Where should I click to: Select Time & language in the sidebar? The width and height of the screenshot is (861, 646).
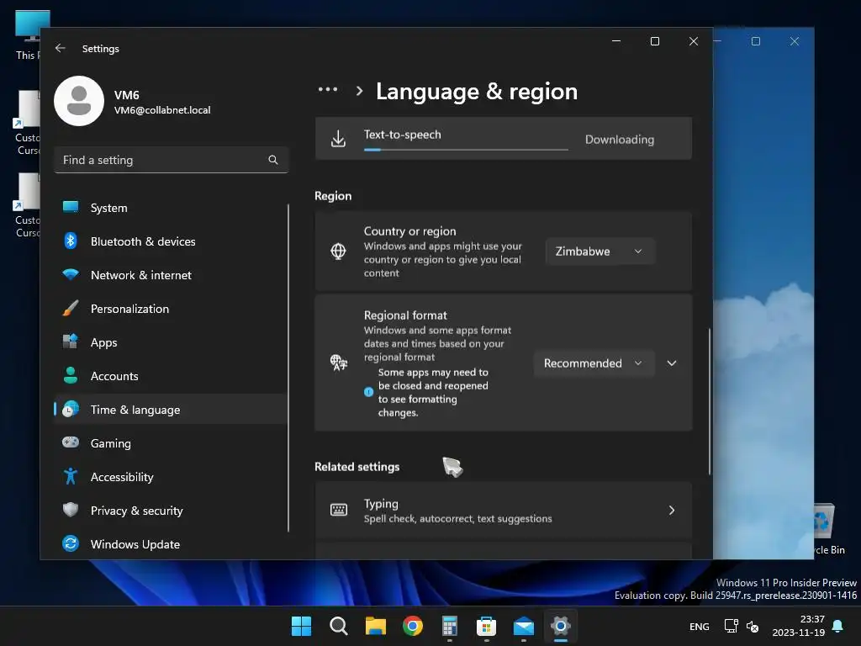coord(170,410)
